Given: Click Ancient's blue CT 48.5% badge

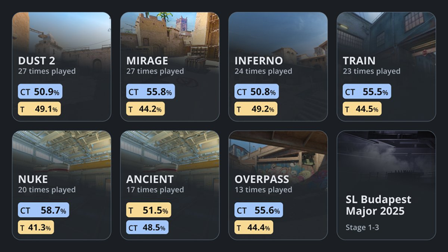Looking at the screenshot, I should pyautogui.click(x=147, y=228).
